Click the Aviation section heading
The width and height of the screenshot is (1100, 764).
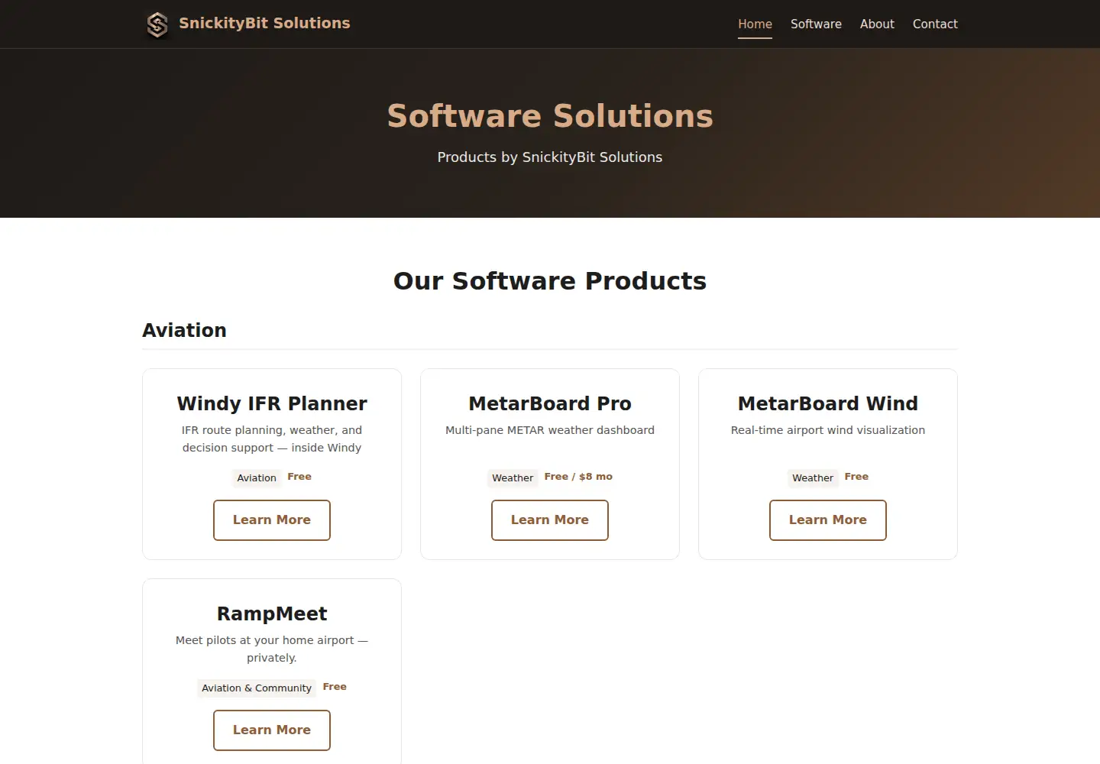(184, 330)
